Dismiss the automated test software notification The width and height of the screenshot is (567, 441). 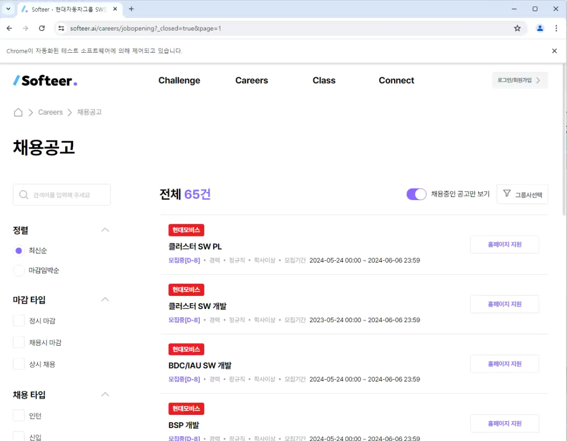(554, 51)
